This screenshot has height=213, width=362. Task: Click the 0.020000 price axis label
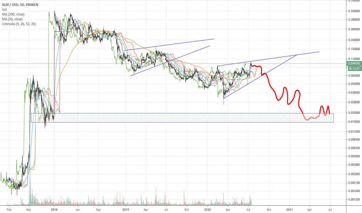tap(354, 113)
